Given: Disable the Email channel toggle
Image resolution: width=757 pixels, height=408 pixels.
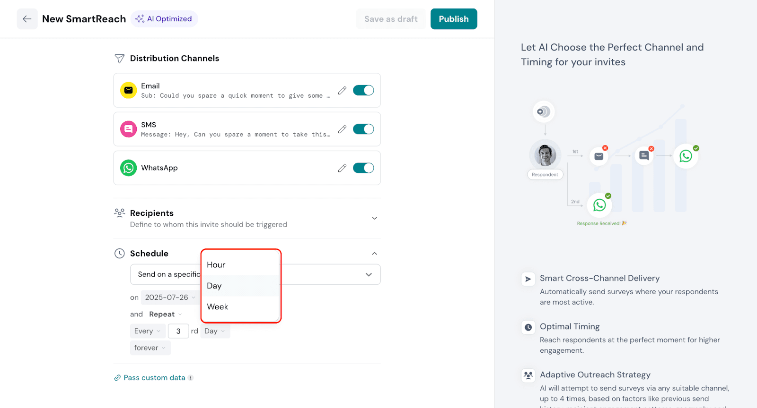Looking at the screenshot, I should pyautogui.click(x=363, y=90).
